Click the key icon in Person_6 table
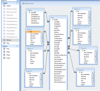Viewport: 100px width, 91px height. (80, 72)
